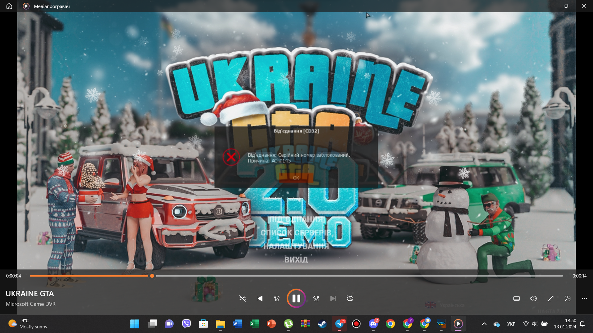593x333 pixels.
Task: Expand the hidden system tray icons
Action: pyautogui.click(x=484, y=324)
